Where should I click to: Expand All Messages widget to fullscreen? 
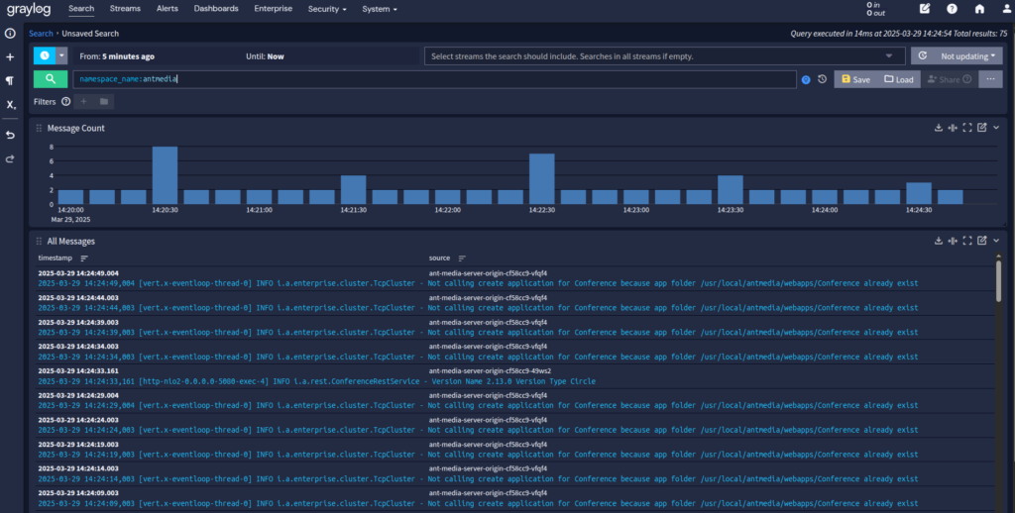point(967,241)
